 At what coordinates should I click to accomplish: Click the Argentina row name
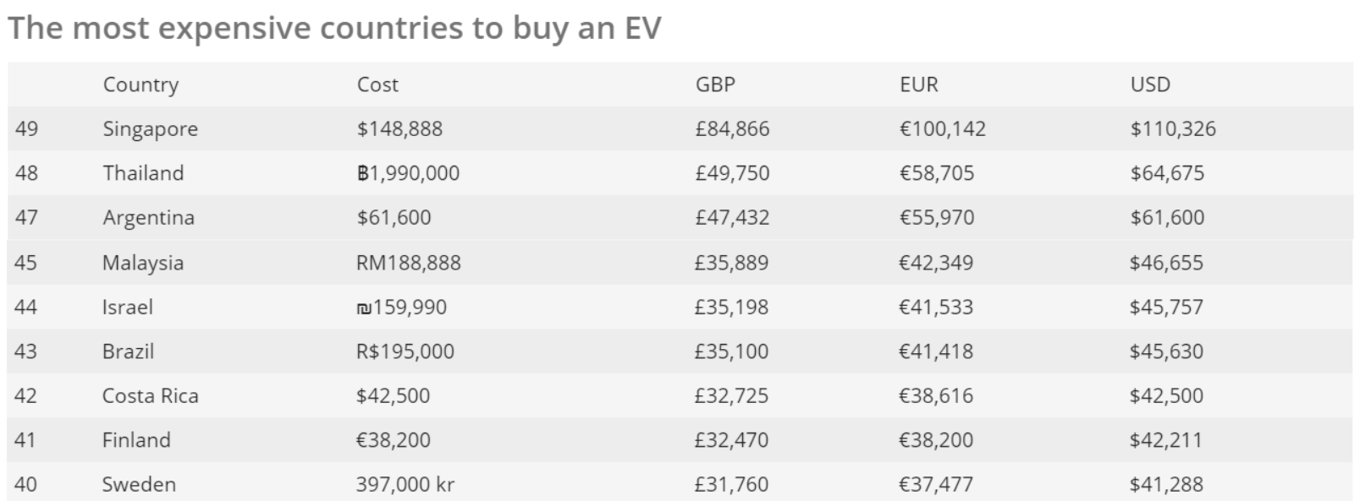(148, 218)
